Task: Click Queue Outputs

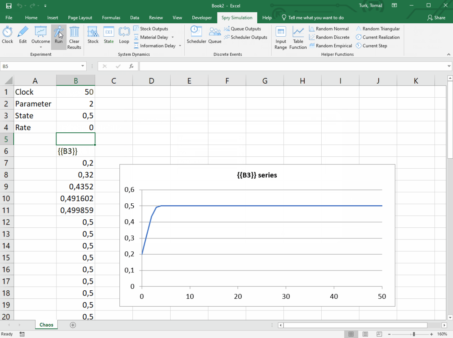Action: tap(242, 29)
